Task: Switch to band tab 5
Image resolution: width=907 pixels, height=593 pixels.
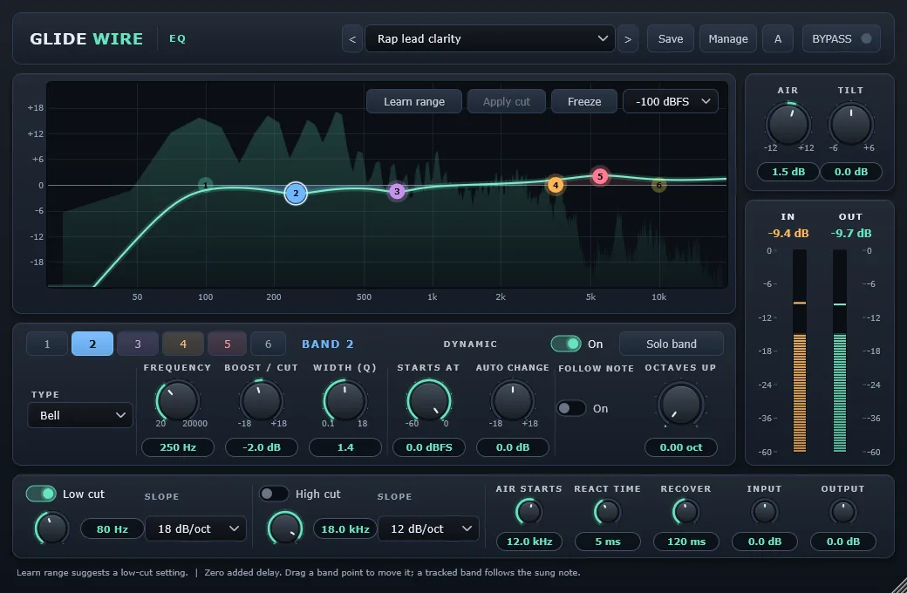Action: [x=228, y=344]
